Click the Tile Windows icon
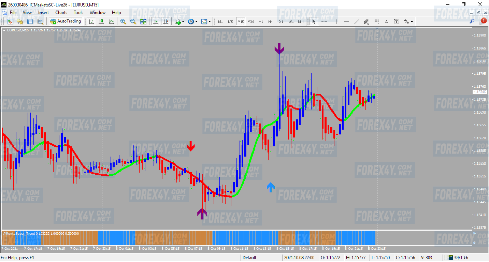 coord(143,22)
